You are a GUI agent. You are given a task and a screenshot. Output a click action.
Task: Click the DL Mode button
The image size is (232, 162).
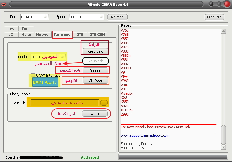point(95,80)
